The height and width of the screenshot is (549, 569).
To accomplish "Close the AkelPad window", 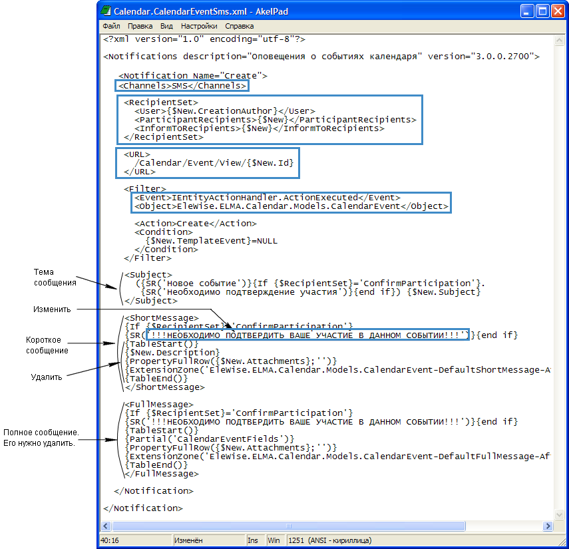I will [x=558, y=11].
